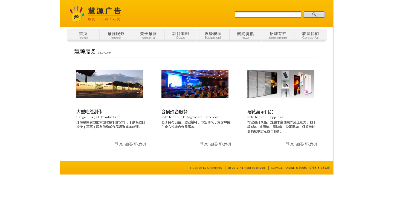
Task: Click magnifier icon under Exhibition Supplies
Action: pyautogui.click(x=288, y=144)
